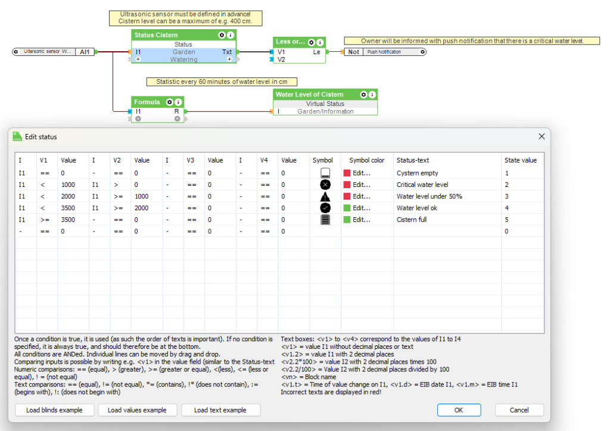Click Load blinds example button

[54, 410]
